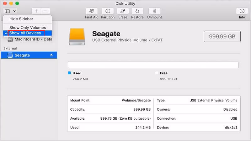Click the Disk Utility window title

pyautogui.click(x=125, y=3)
